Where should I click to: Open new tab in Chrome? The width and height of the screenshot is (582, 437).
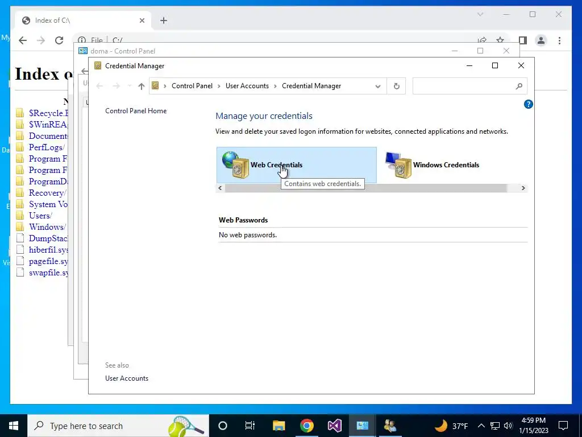164,20
